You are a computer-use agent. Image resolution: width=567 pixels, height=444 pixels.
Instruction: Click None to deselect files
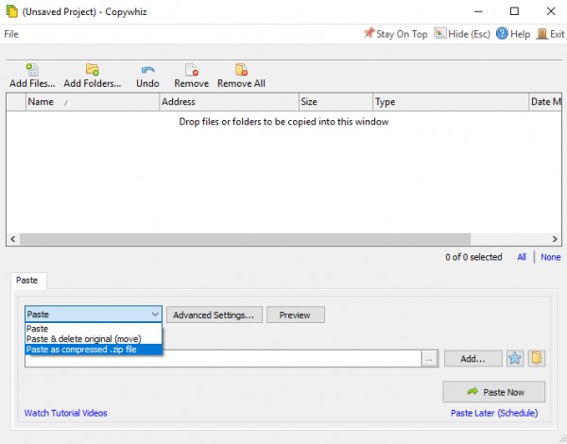click(550, 257)
